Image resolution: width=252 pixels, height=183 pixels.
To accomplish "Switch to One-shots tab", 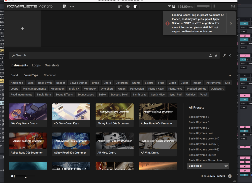I will click(52, 65).
